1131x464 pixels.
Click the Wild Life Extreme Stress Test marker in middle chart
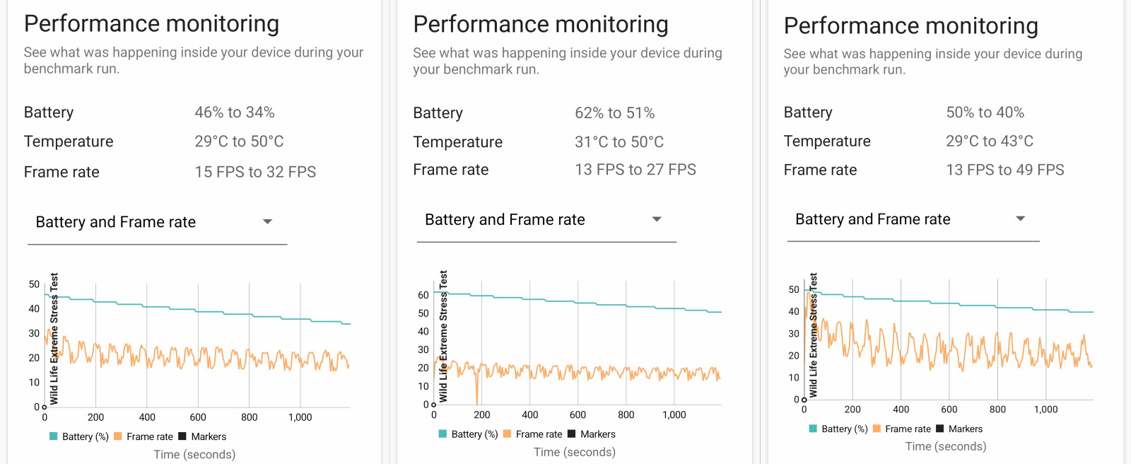tap(443, 336)
